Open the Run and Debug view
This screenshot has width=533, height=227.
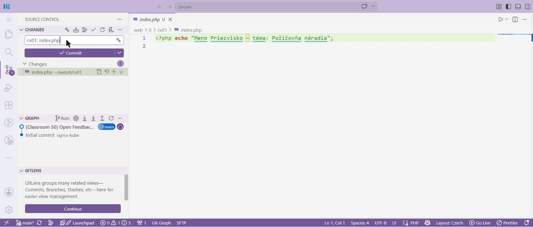[9, 88]
